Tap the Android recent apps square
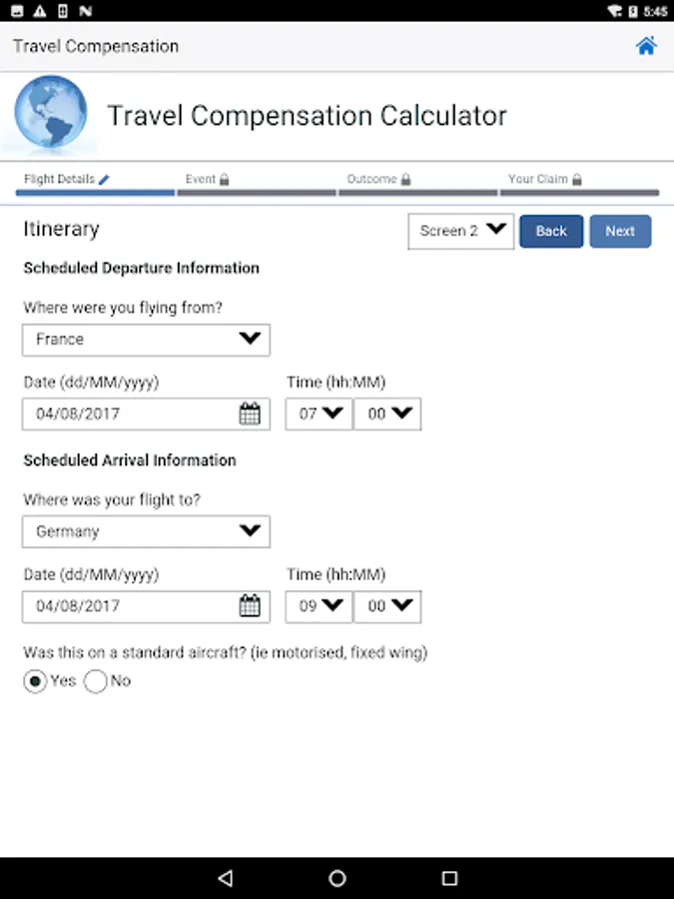674x899 pixels. (449, 878)
